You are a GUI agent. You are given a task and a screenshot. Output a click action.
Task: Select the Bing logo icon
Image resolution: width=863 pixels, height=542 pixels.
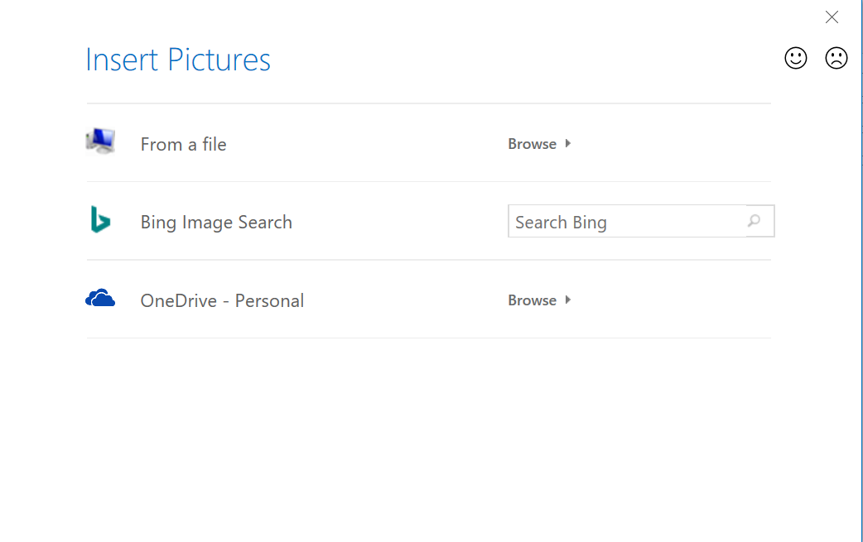(99, 219)
